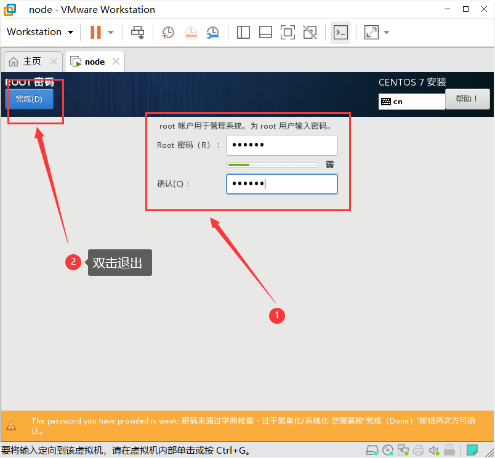The width and height of the screenshot is (495, 458).
Task: Click the weak password warning message
Action: [x=253, y=425]
